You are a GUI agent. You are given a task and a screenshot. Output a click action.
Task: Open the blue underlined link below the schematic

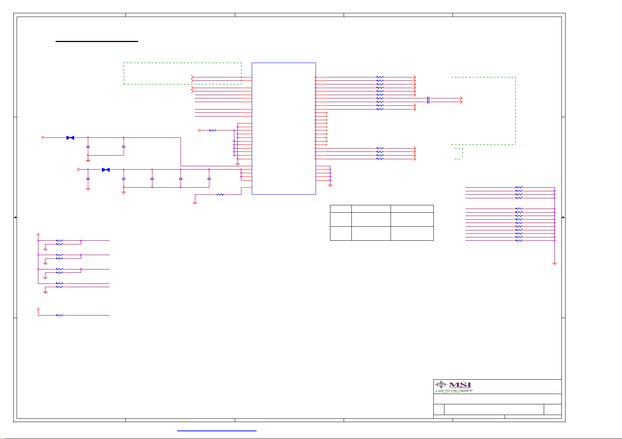click(217, 431)
